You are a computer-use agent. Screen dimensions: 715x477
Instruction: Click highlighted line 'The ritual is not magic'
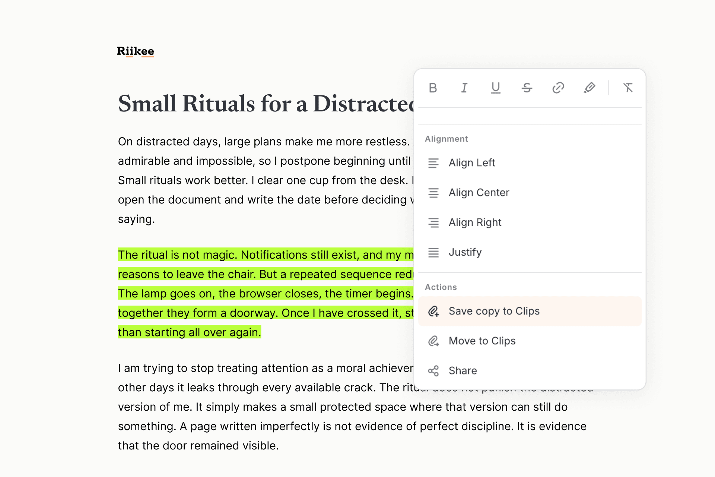coord(266,255)
